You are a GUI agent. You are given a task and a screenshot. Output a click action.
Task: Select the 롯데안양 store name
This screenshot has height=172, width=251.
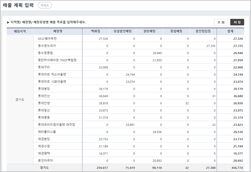[x=44, y=103]
